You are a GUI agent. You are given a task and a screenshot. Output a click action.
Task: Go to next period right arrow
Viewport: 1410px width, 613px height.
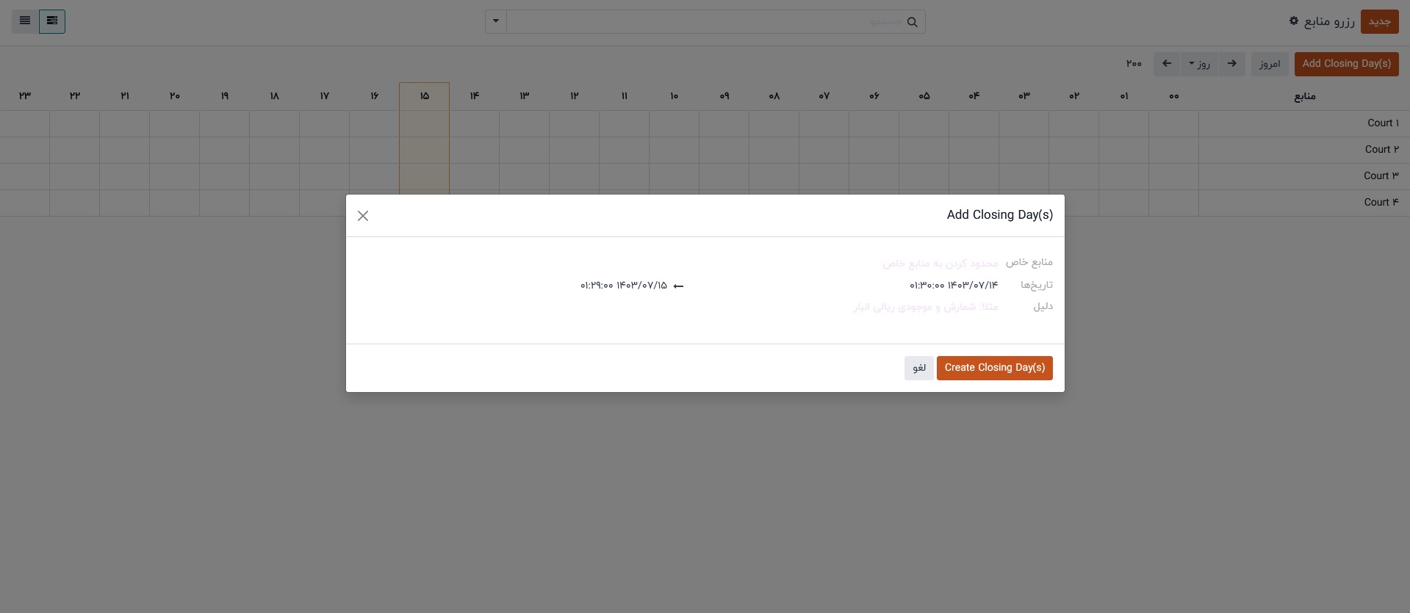[x=1232, y=64]
